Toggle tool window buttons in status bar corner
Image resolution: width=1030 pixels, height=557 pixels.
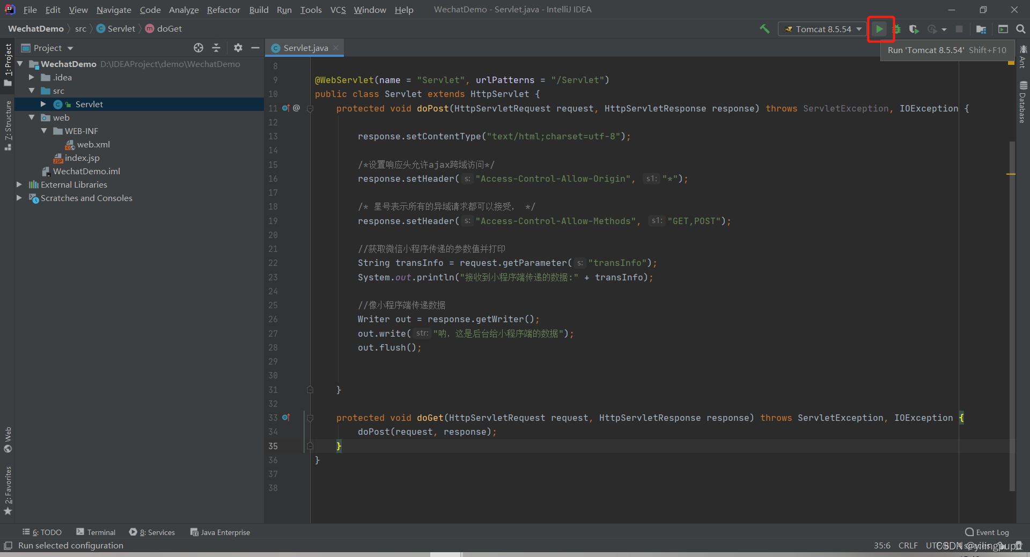pos(8,546)
